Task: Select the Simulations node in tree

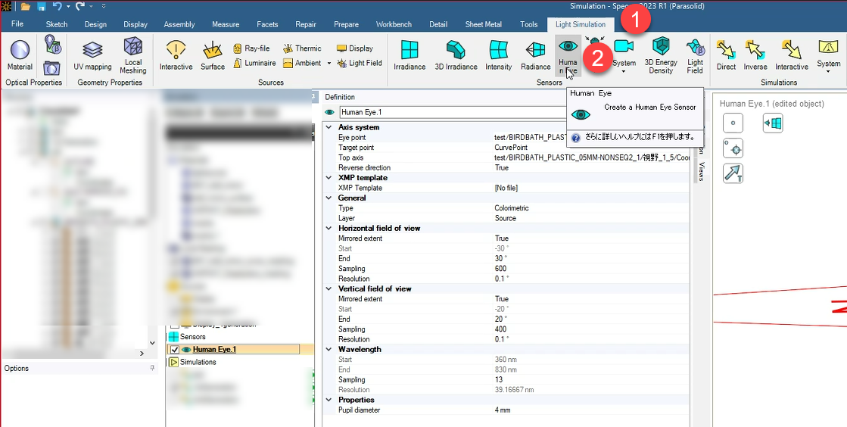Action: click(198, 362)
